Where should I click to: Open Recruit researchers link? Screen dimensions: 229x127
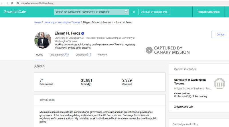pyautogui.click(x=209, y=12)
